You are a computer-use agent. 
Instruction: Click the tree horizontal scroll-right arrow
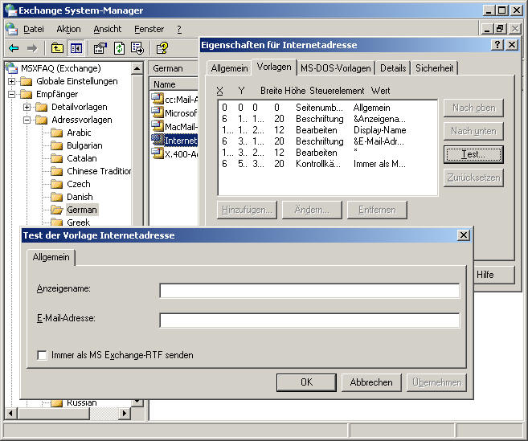125,413
